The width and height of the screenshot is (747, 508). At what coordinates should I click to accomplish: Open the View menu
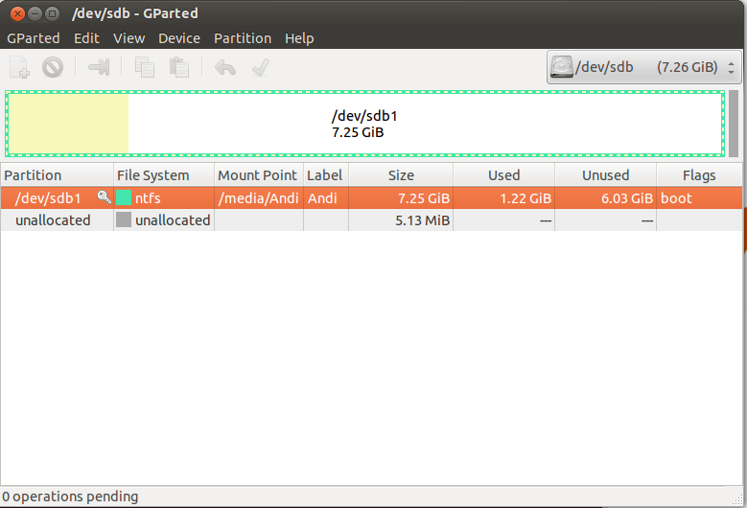click(x=128, y=38)
